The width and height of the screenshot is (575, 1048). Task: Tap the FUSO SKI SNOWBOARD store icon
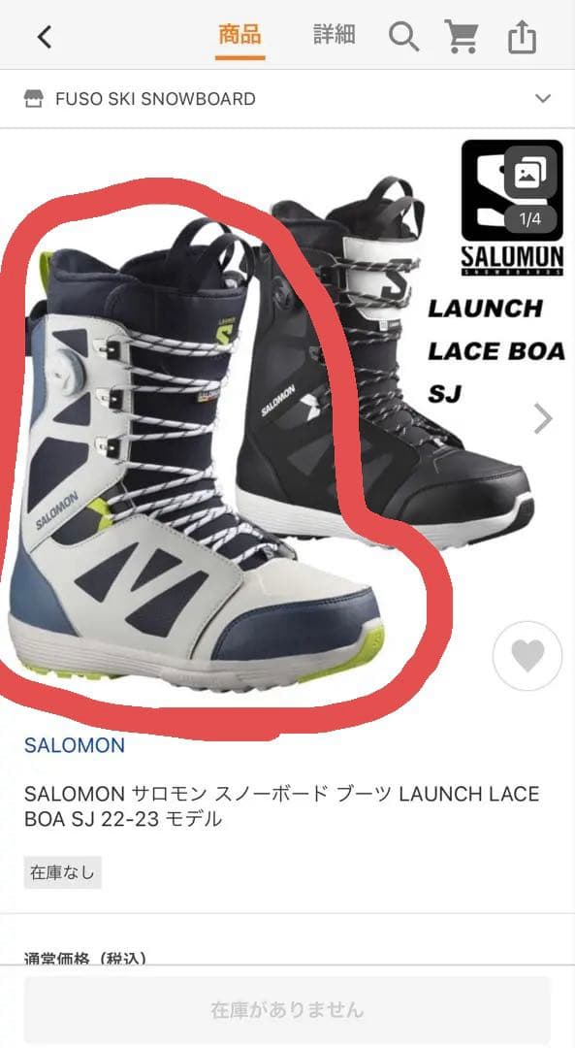click(33, 99)
